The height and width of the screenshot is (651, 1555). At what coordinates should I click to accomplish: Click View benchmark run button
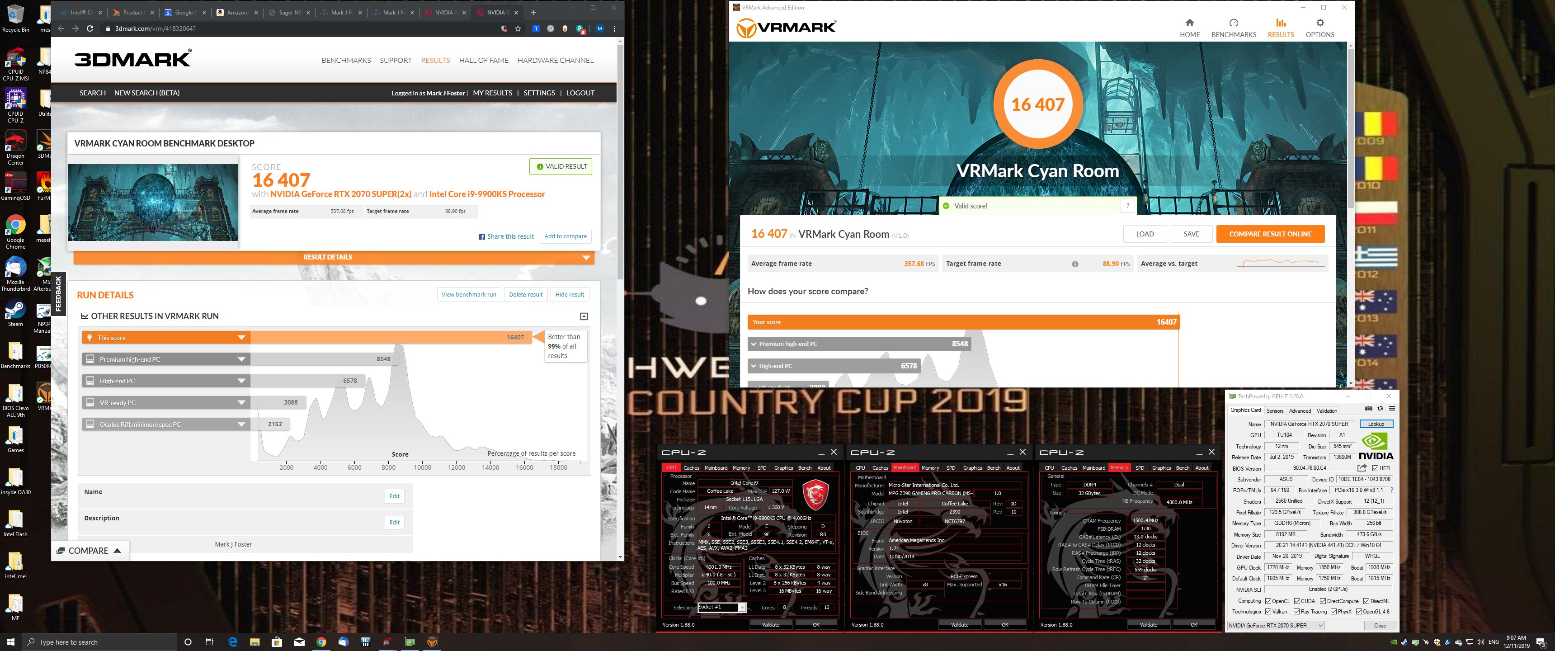tap(468, 295)
